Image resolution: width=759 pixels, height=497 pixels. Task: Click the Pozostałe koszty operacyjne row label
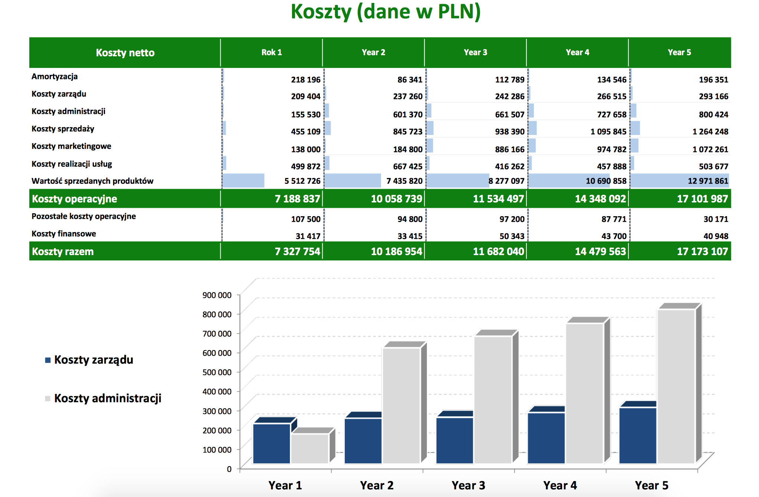83,216
